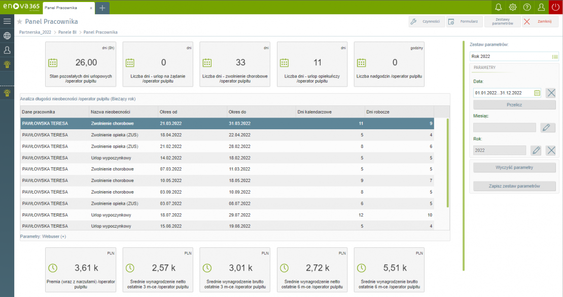Open the hamburger menu in sidebar
This screenshot has width=563, height=297.
pos(7,21)
